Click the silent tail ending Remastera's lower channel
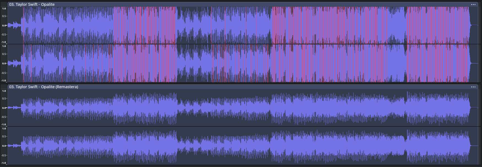 (x=474, y=146)
